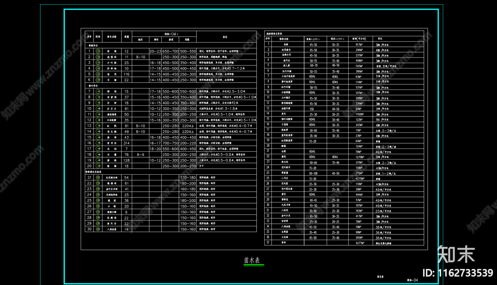The width and height of the screenshot is (497, 285).
Task: Click the crown value 160-180
Action: click(188, 189)
